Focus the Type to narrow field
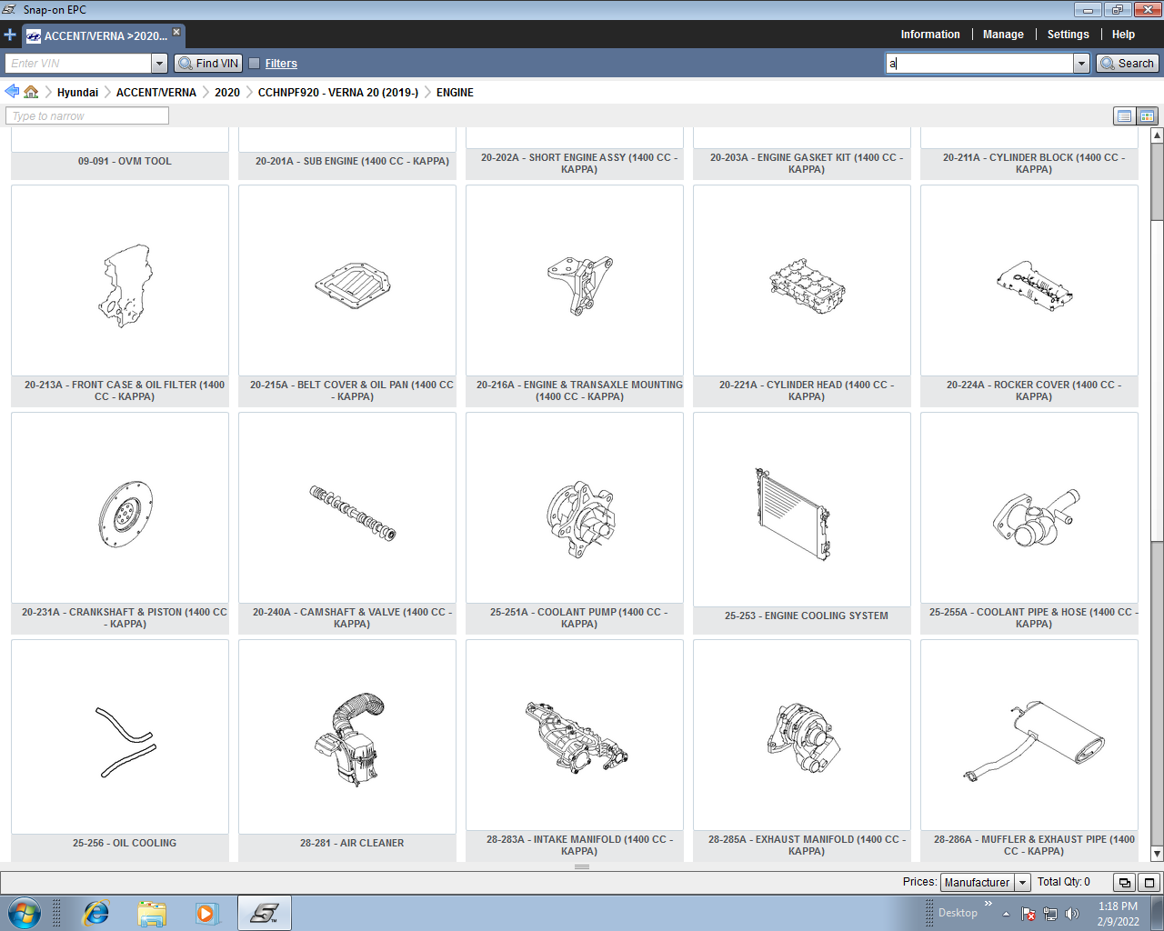Screen dimensions: 1164x931 87,116
